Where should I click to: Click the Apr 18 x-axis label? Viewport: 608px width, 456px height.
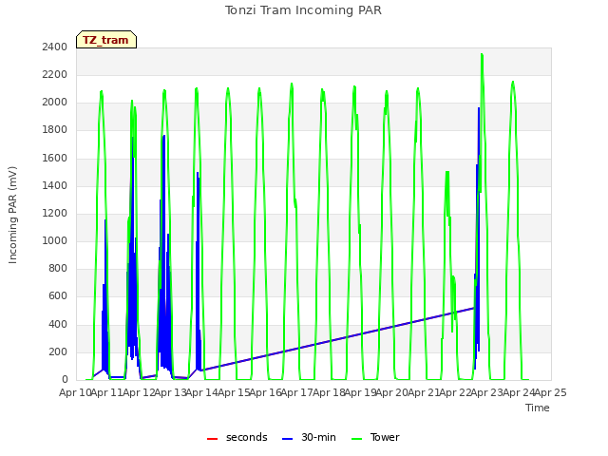pyautogui.click(x=329, y=393)
